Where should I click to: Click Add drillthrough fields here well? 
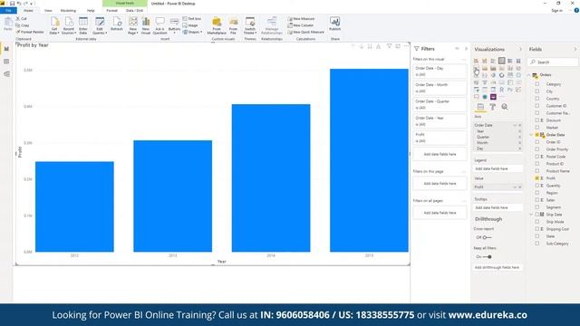pos(498,267)
